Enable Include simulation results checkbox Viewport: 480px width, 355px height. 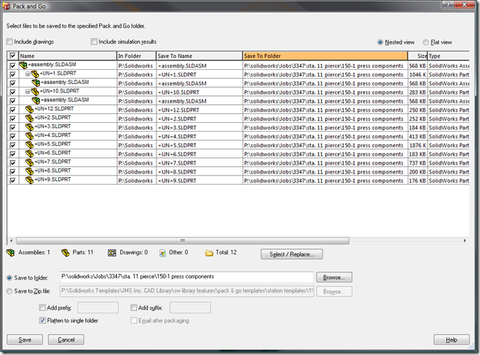[94, 41]
